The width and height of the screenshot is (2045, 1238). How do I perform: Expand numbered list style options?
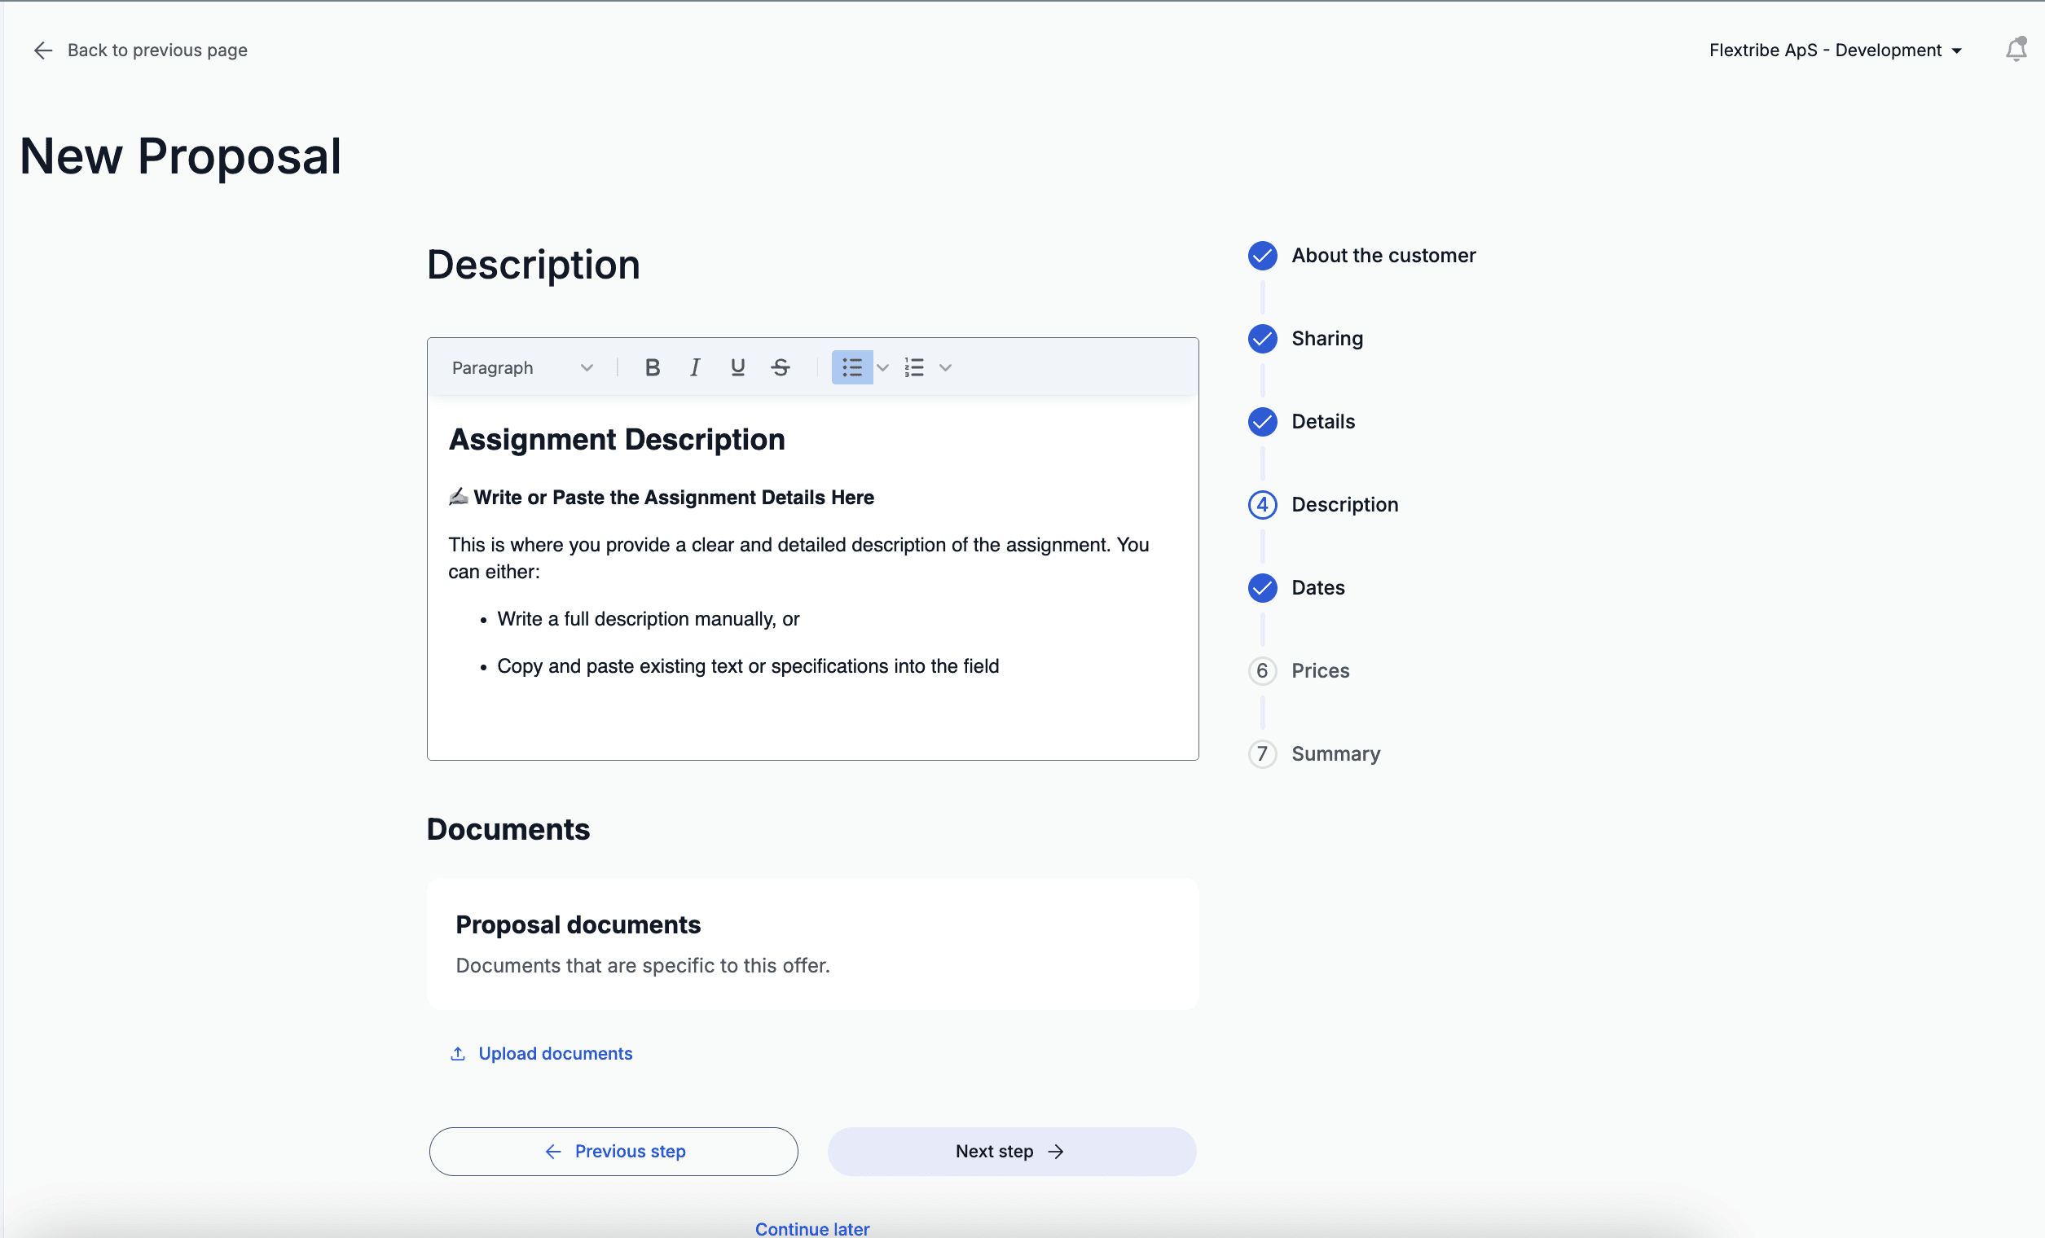(x=945, y=367)
